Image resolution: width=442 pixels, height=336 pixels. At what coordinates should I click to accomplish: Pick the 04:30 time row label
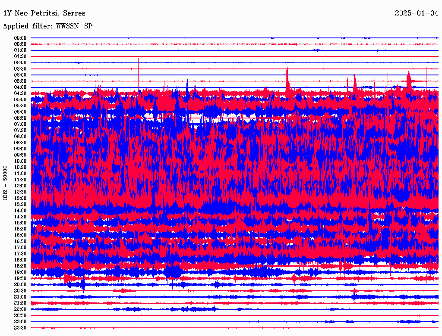click(20, 93)
